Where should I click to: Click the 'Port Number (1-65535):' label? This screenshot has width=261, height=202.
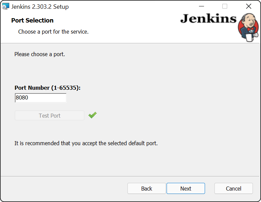[48, 88]
